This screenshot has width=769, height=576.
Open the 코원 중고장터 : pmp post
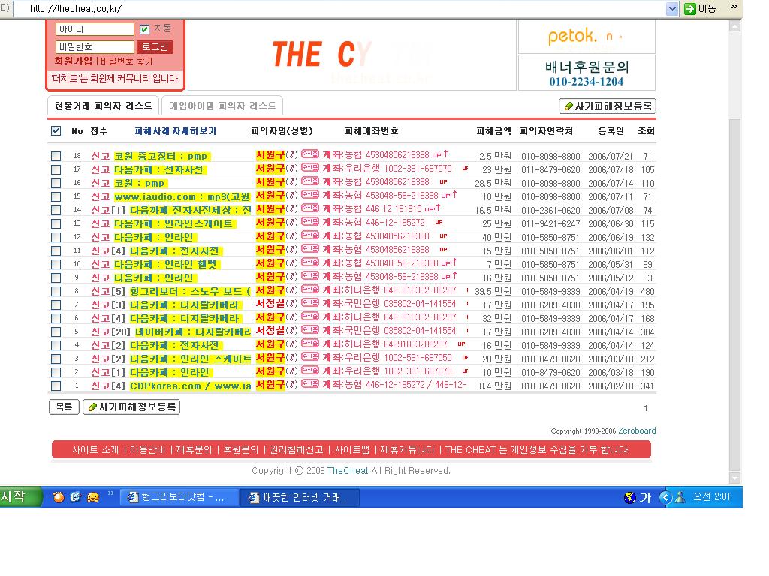pos(161,156)
